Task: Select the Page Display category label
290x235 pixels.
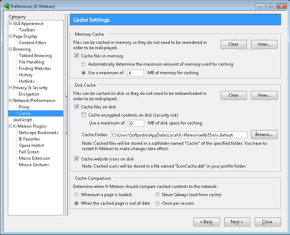Action: click(25, 36)
